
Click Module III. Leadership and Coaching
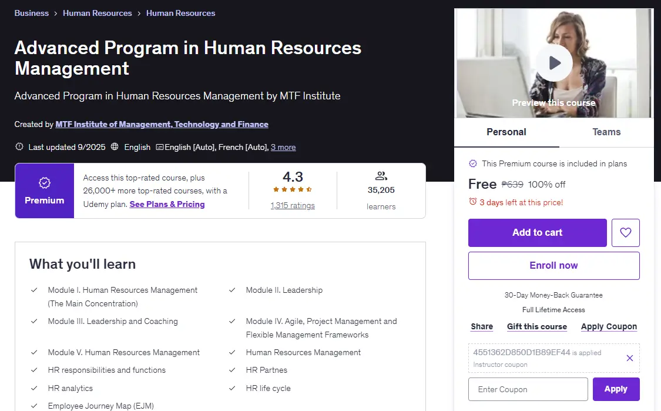click(x=113, y=321)
